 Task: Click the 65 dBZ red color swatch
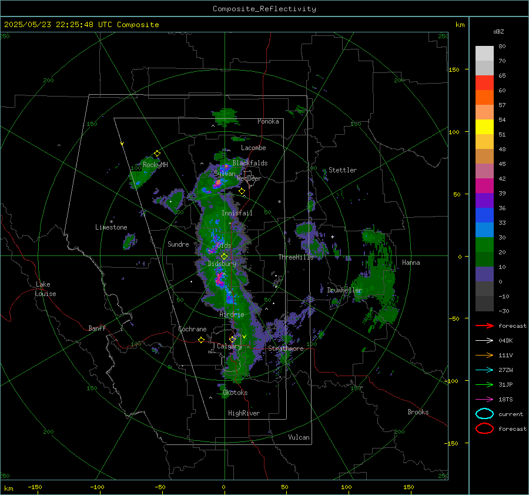coord(484,82)
